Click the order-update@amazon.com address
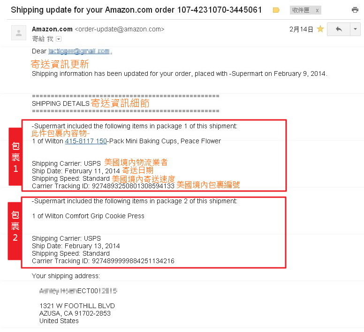The image size is (364, 332). pyautogui.click(x=120, y=29)
